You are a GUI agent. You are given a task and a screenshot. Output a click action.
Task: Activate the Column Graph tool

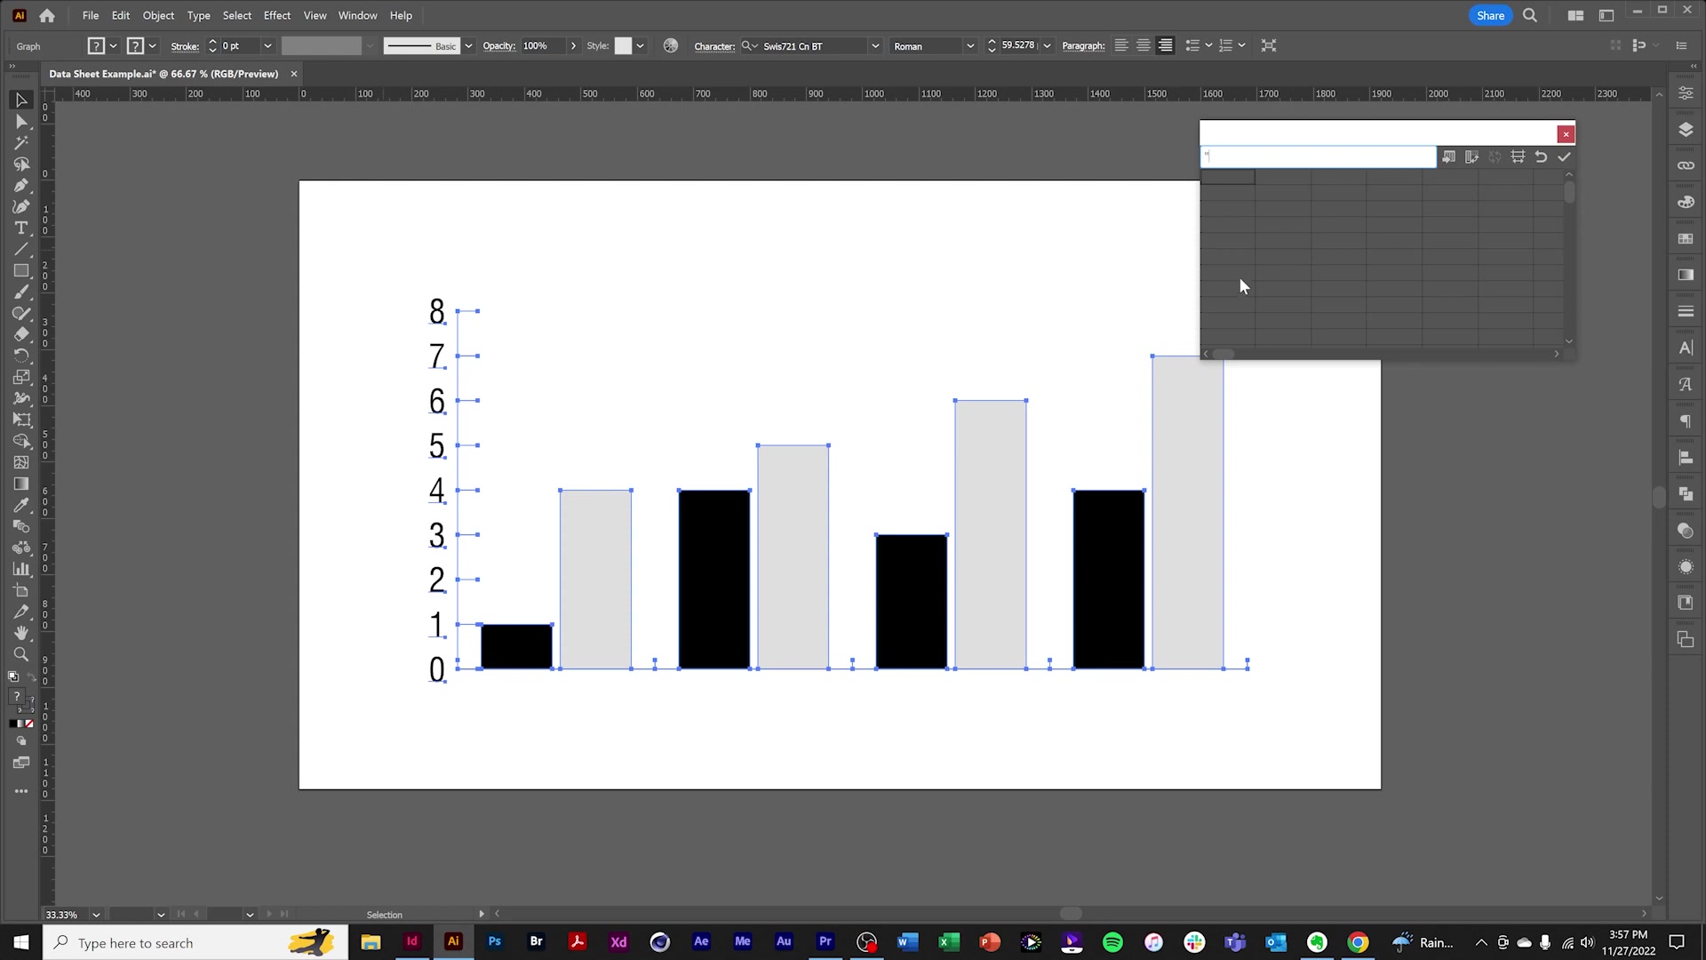point(21,569)
